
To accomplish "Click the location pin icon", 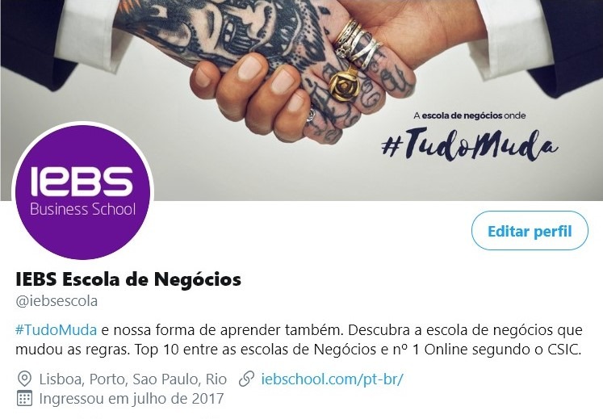I will [24, 379].
